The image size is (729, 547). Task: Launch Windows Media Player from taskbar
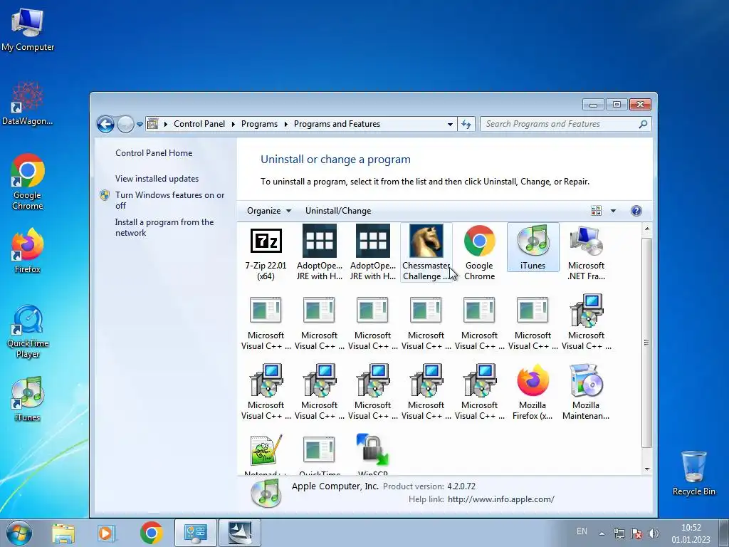point(107,533)
